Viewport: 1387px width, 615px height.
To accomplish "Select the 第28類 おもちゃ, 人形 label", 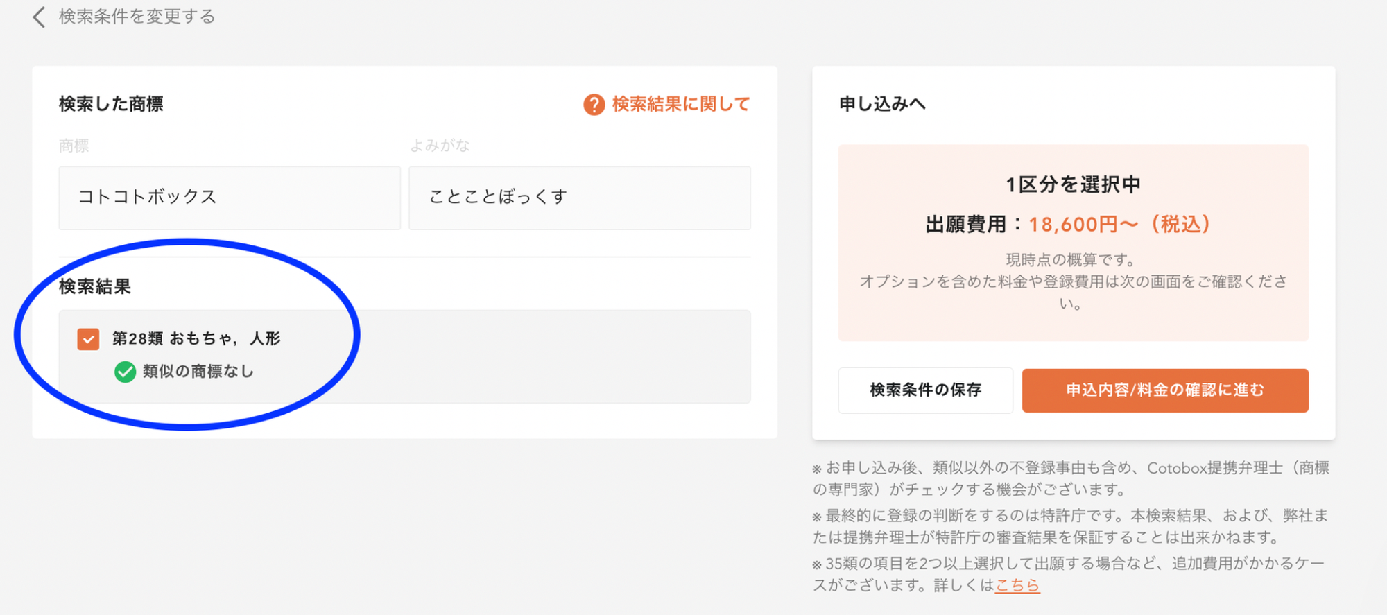I will pos(196,339).
